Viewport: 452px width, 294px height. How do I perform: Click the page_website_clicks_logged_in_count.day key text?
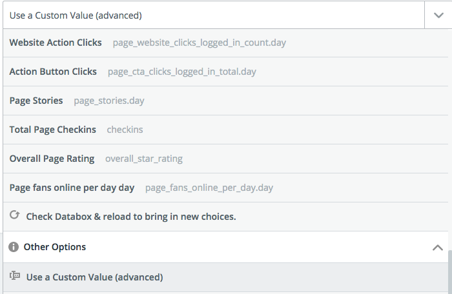point(199,43)
